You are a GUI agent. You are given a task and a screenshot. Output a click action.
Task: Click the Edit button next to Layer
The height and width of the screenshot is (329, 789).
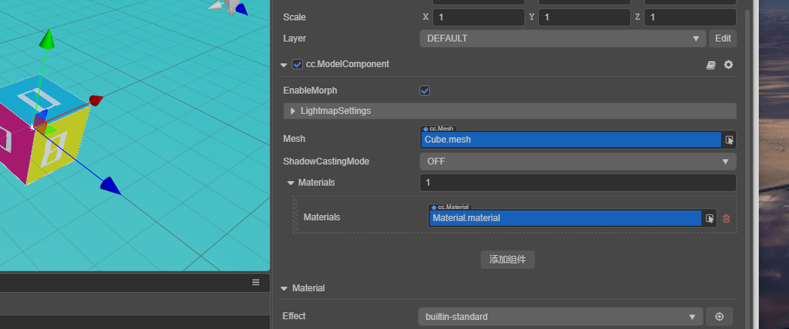(x=722, y=38)
